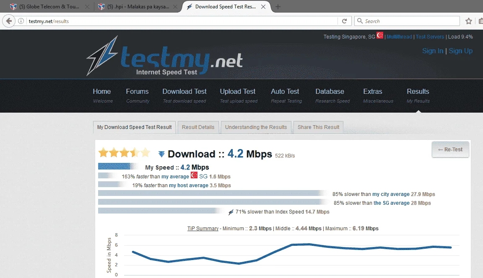The height and width of the screenshot is (278, 483).
Task: Open Auto Test repeat testing menu
Action: point(286,95)
